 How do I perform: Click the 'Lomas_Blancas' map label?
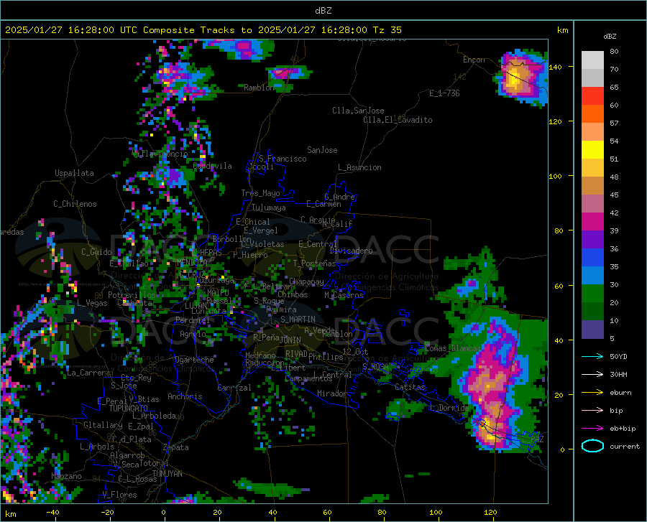click(x=453, y=348)
